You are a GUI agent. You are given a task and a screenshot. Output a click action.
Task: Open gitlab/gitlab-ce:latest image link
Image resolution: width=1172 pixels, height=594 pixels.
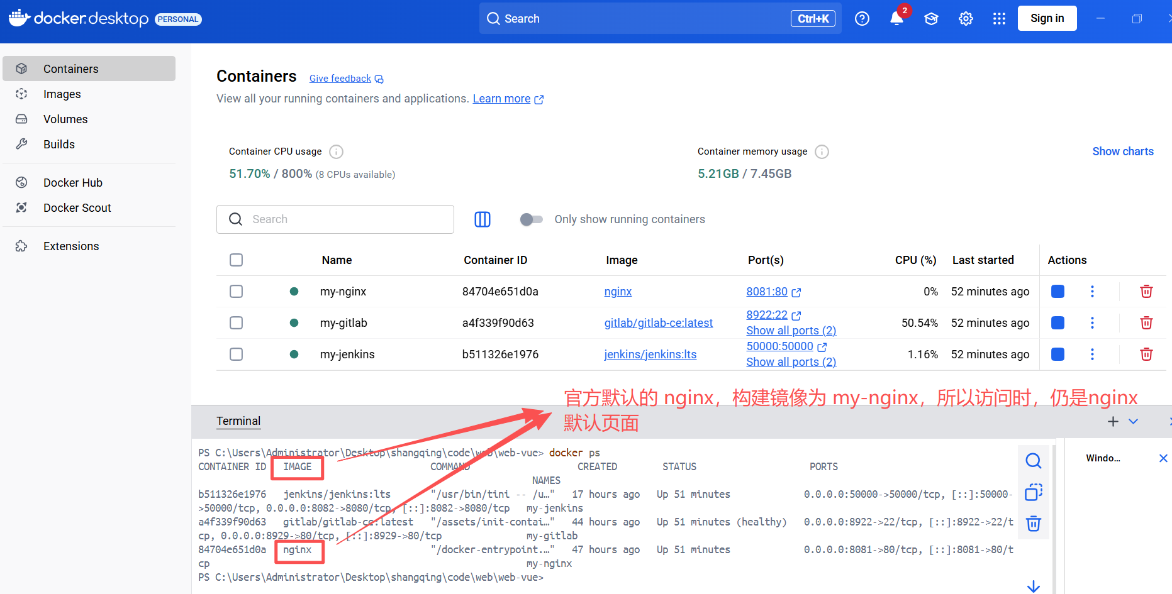658,323
